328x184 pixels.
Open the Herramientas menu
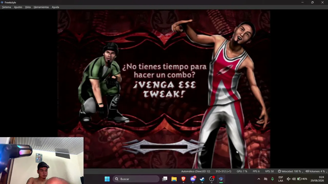tap(41, 7)
